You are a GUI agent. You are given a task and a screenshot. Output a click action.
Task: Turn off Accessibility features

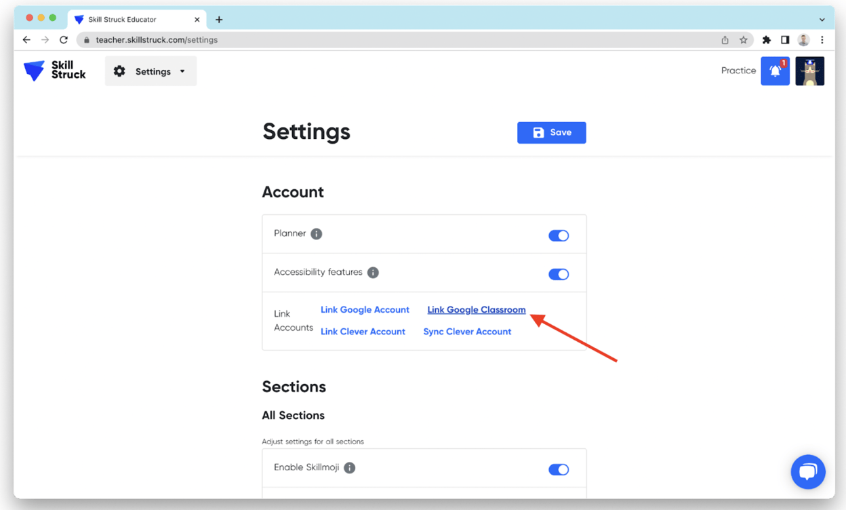(x=559, y=274)
